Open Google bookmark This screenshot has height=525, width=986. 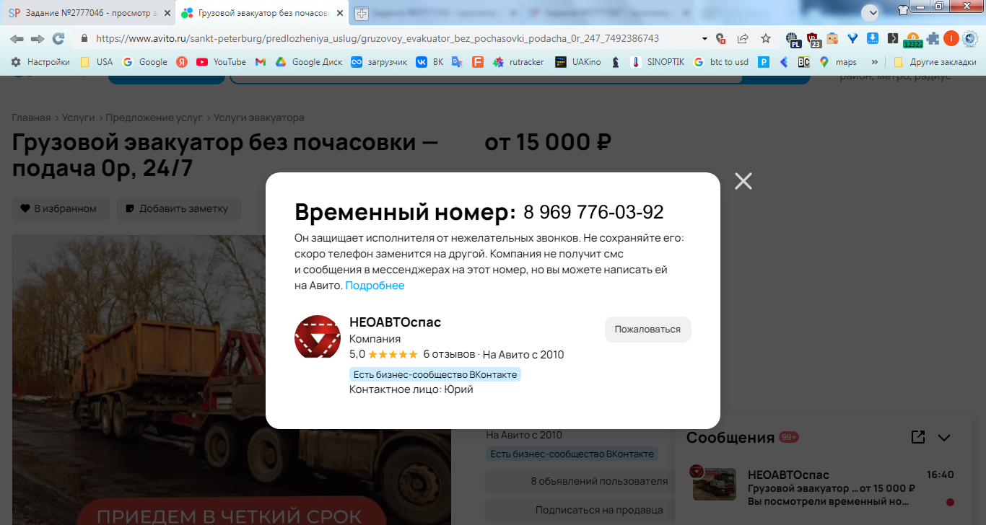145,62
